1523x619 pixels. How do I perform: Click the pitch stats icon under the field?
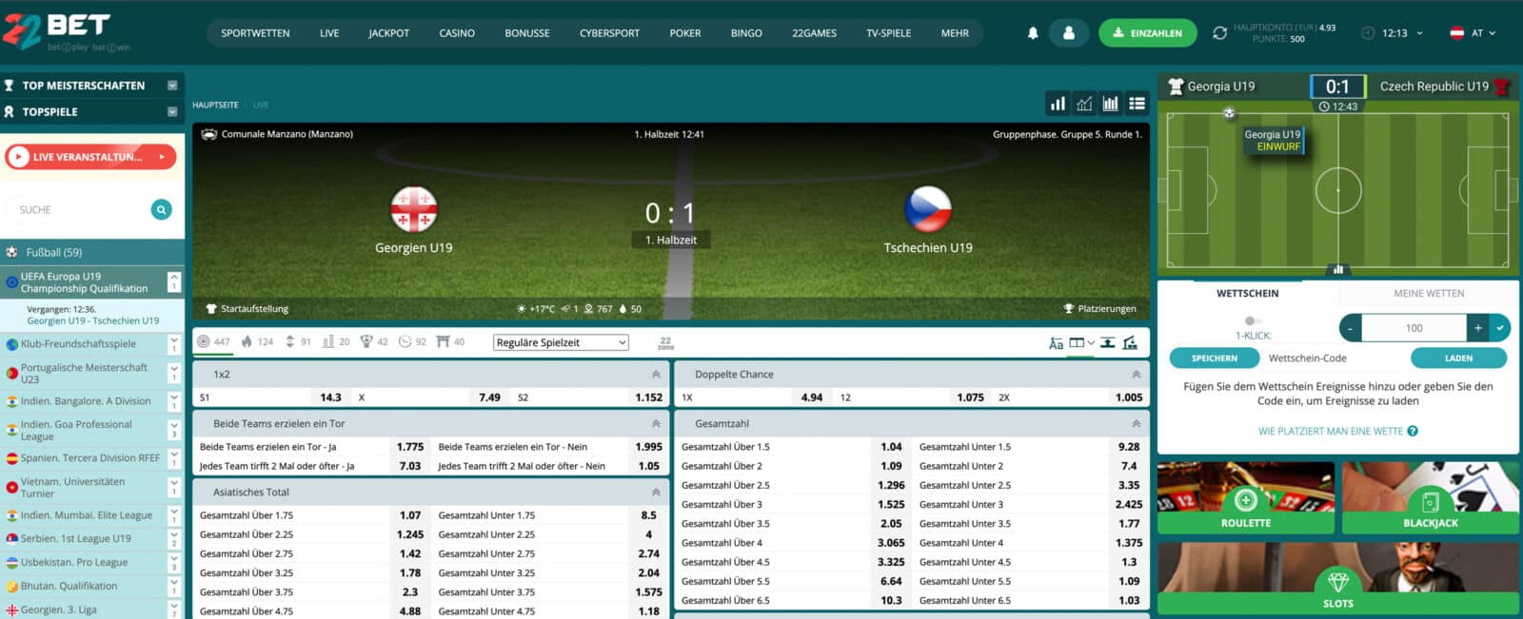click(x=1338, y=269)
